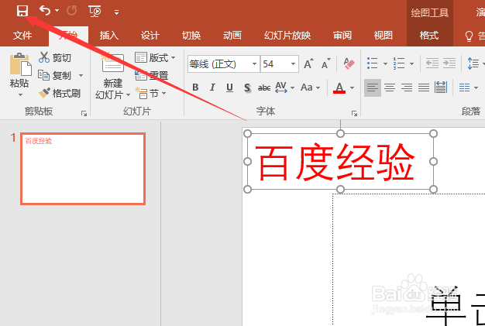Click 剪切 cut button
Screen dimensions: 485x326
coord(55,57)
